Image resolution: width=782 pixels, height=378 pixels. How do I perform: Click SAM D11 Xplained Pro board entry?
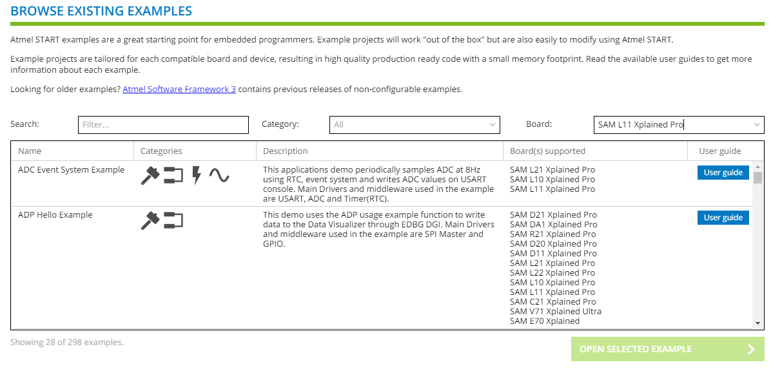553,254
